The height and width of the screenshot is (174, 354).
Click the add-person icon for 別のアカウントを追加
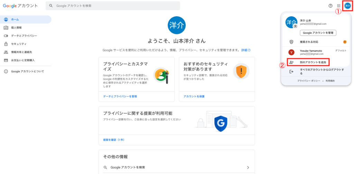pos(291,62)
